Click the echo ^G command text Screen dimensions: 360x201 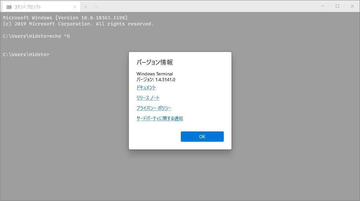pyautogui.click(x=59, y=36)
